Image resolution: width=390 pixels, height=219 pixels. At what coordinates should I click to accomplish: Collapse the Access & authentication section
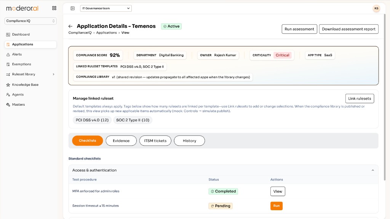(372, 171)
